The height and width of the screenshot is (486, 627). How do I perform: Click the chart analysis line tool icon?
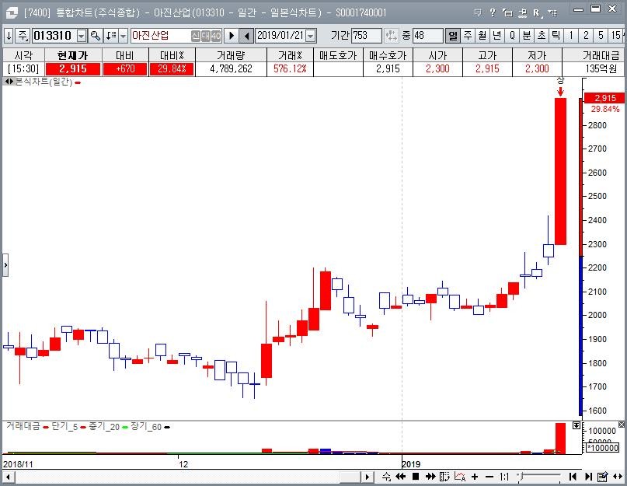point(460,476)
